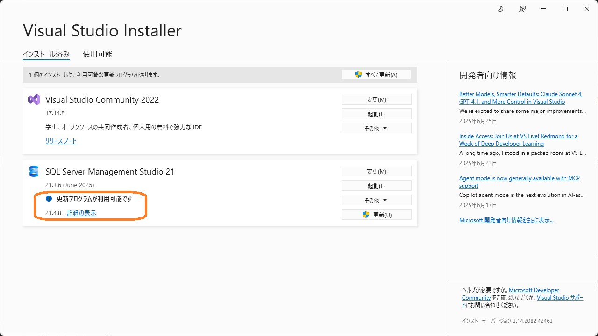Open Better Models, Smarter Defaults article link

pos(521,98)
